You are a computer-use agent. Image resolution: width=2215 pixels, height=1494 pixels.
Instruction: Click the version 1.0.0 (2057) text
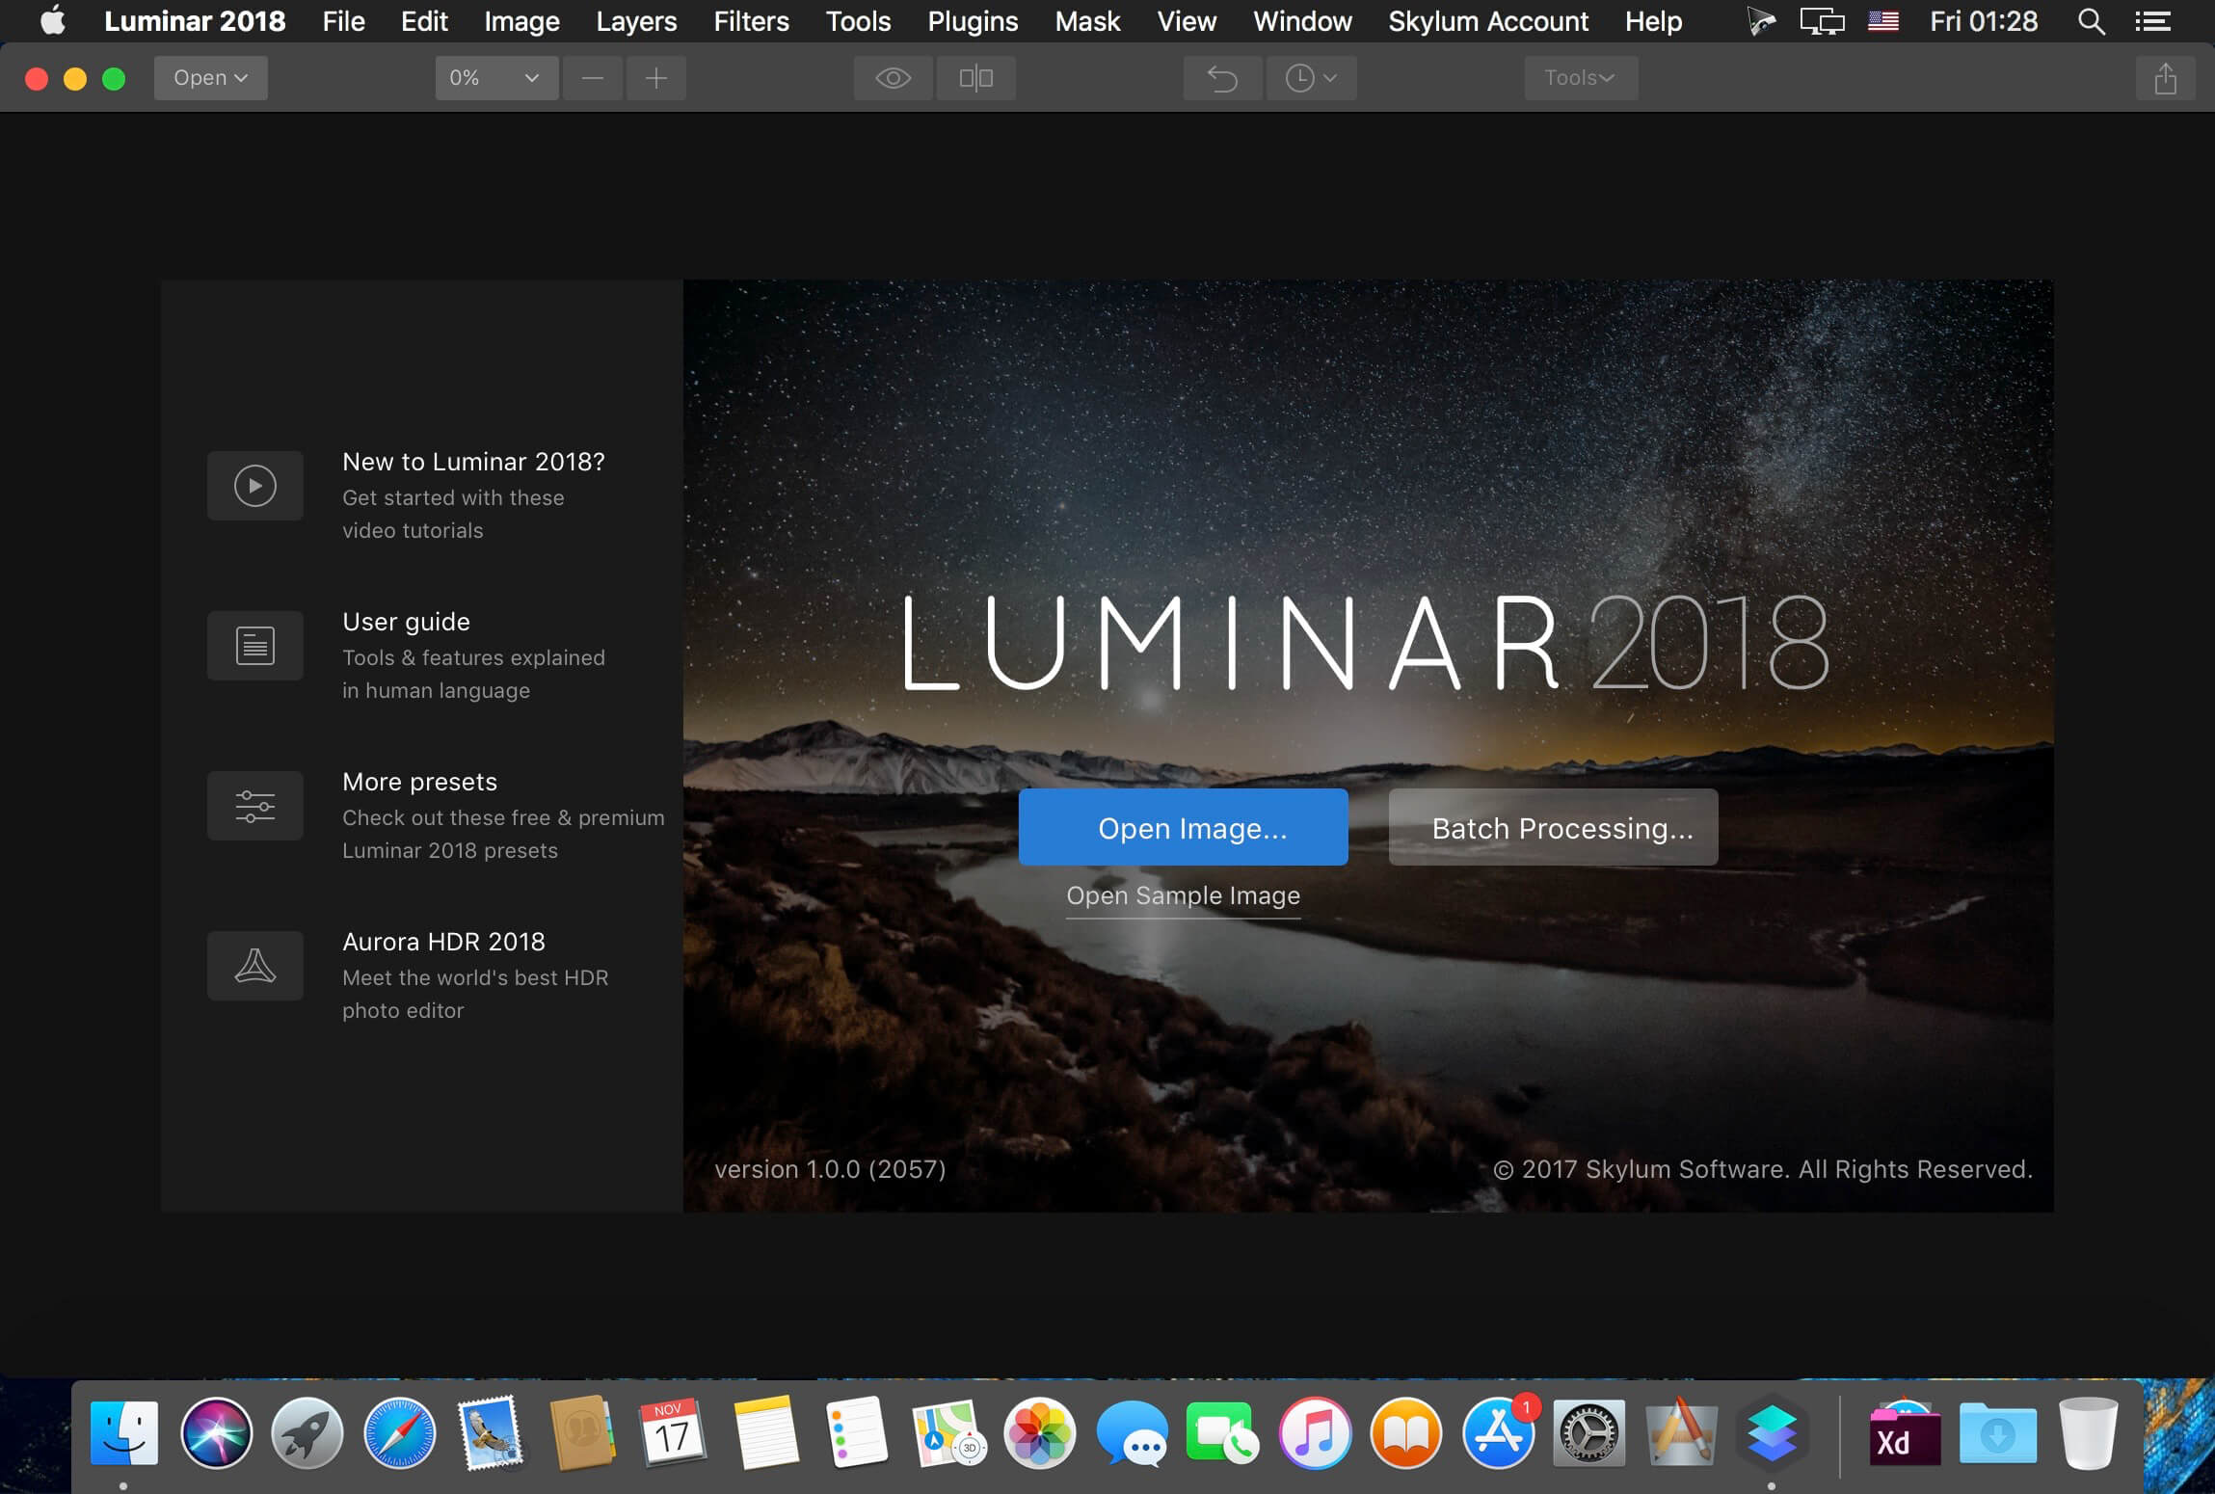830,1169
